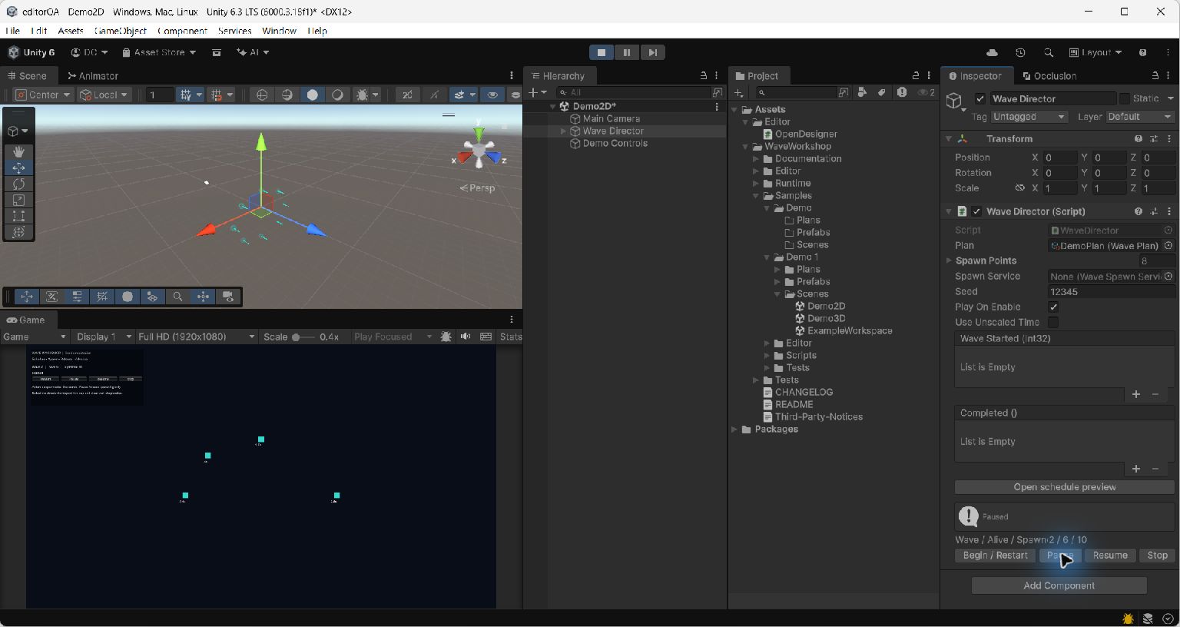Switch to the Animator tab
Image resolution: width=1180 pixels, height=627 pixels.
point(93,76)
